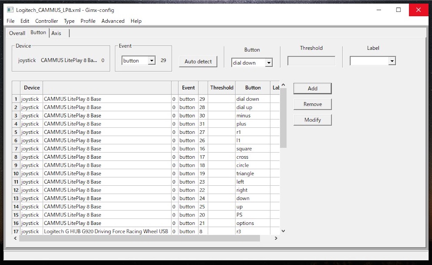Image resolution: width=432 pixels, height=265 pixels.
Task: Open the Advanced menu
Action: click(x=113, y=21)
